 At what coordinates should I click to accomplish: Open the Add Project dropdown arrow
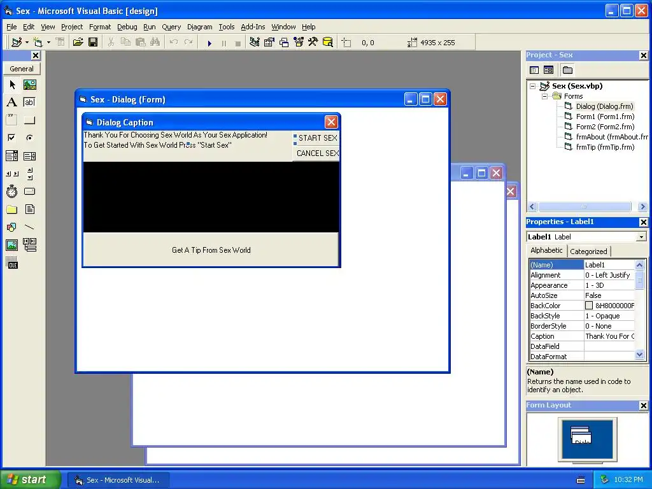(27, 43)
